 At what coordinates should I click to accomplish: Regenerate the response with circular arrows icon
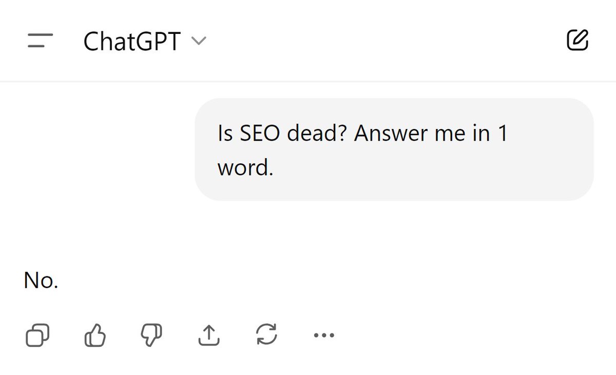[x=266, y=335]
